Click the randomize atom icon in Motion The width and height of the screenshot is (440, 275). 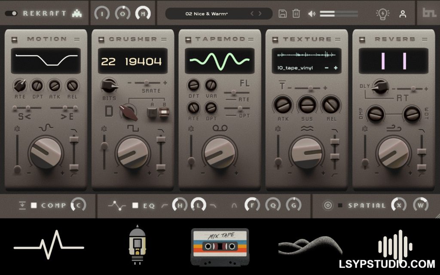17,129
